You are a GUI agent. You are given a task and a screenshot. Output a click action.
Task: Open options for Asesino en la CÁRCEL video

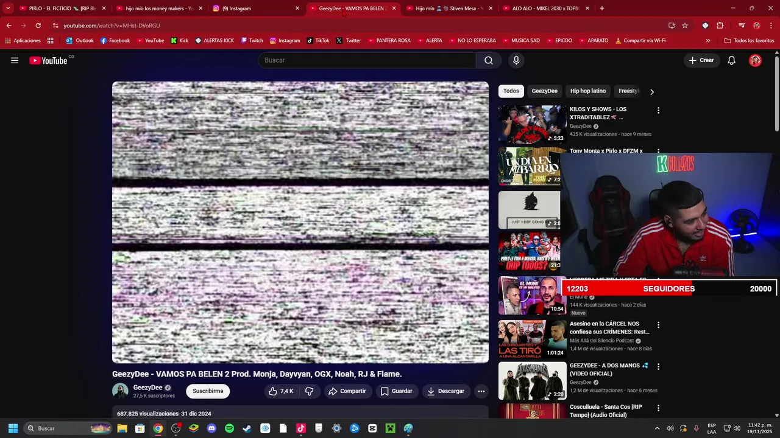click(x=658, y=325)
